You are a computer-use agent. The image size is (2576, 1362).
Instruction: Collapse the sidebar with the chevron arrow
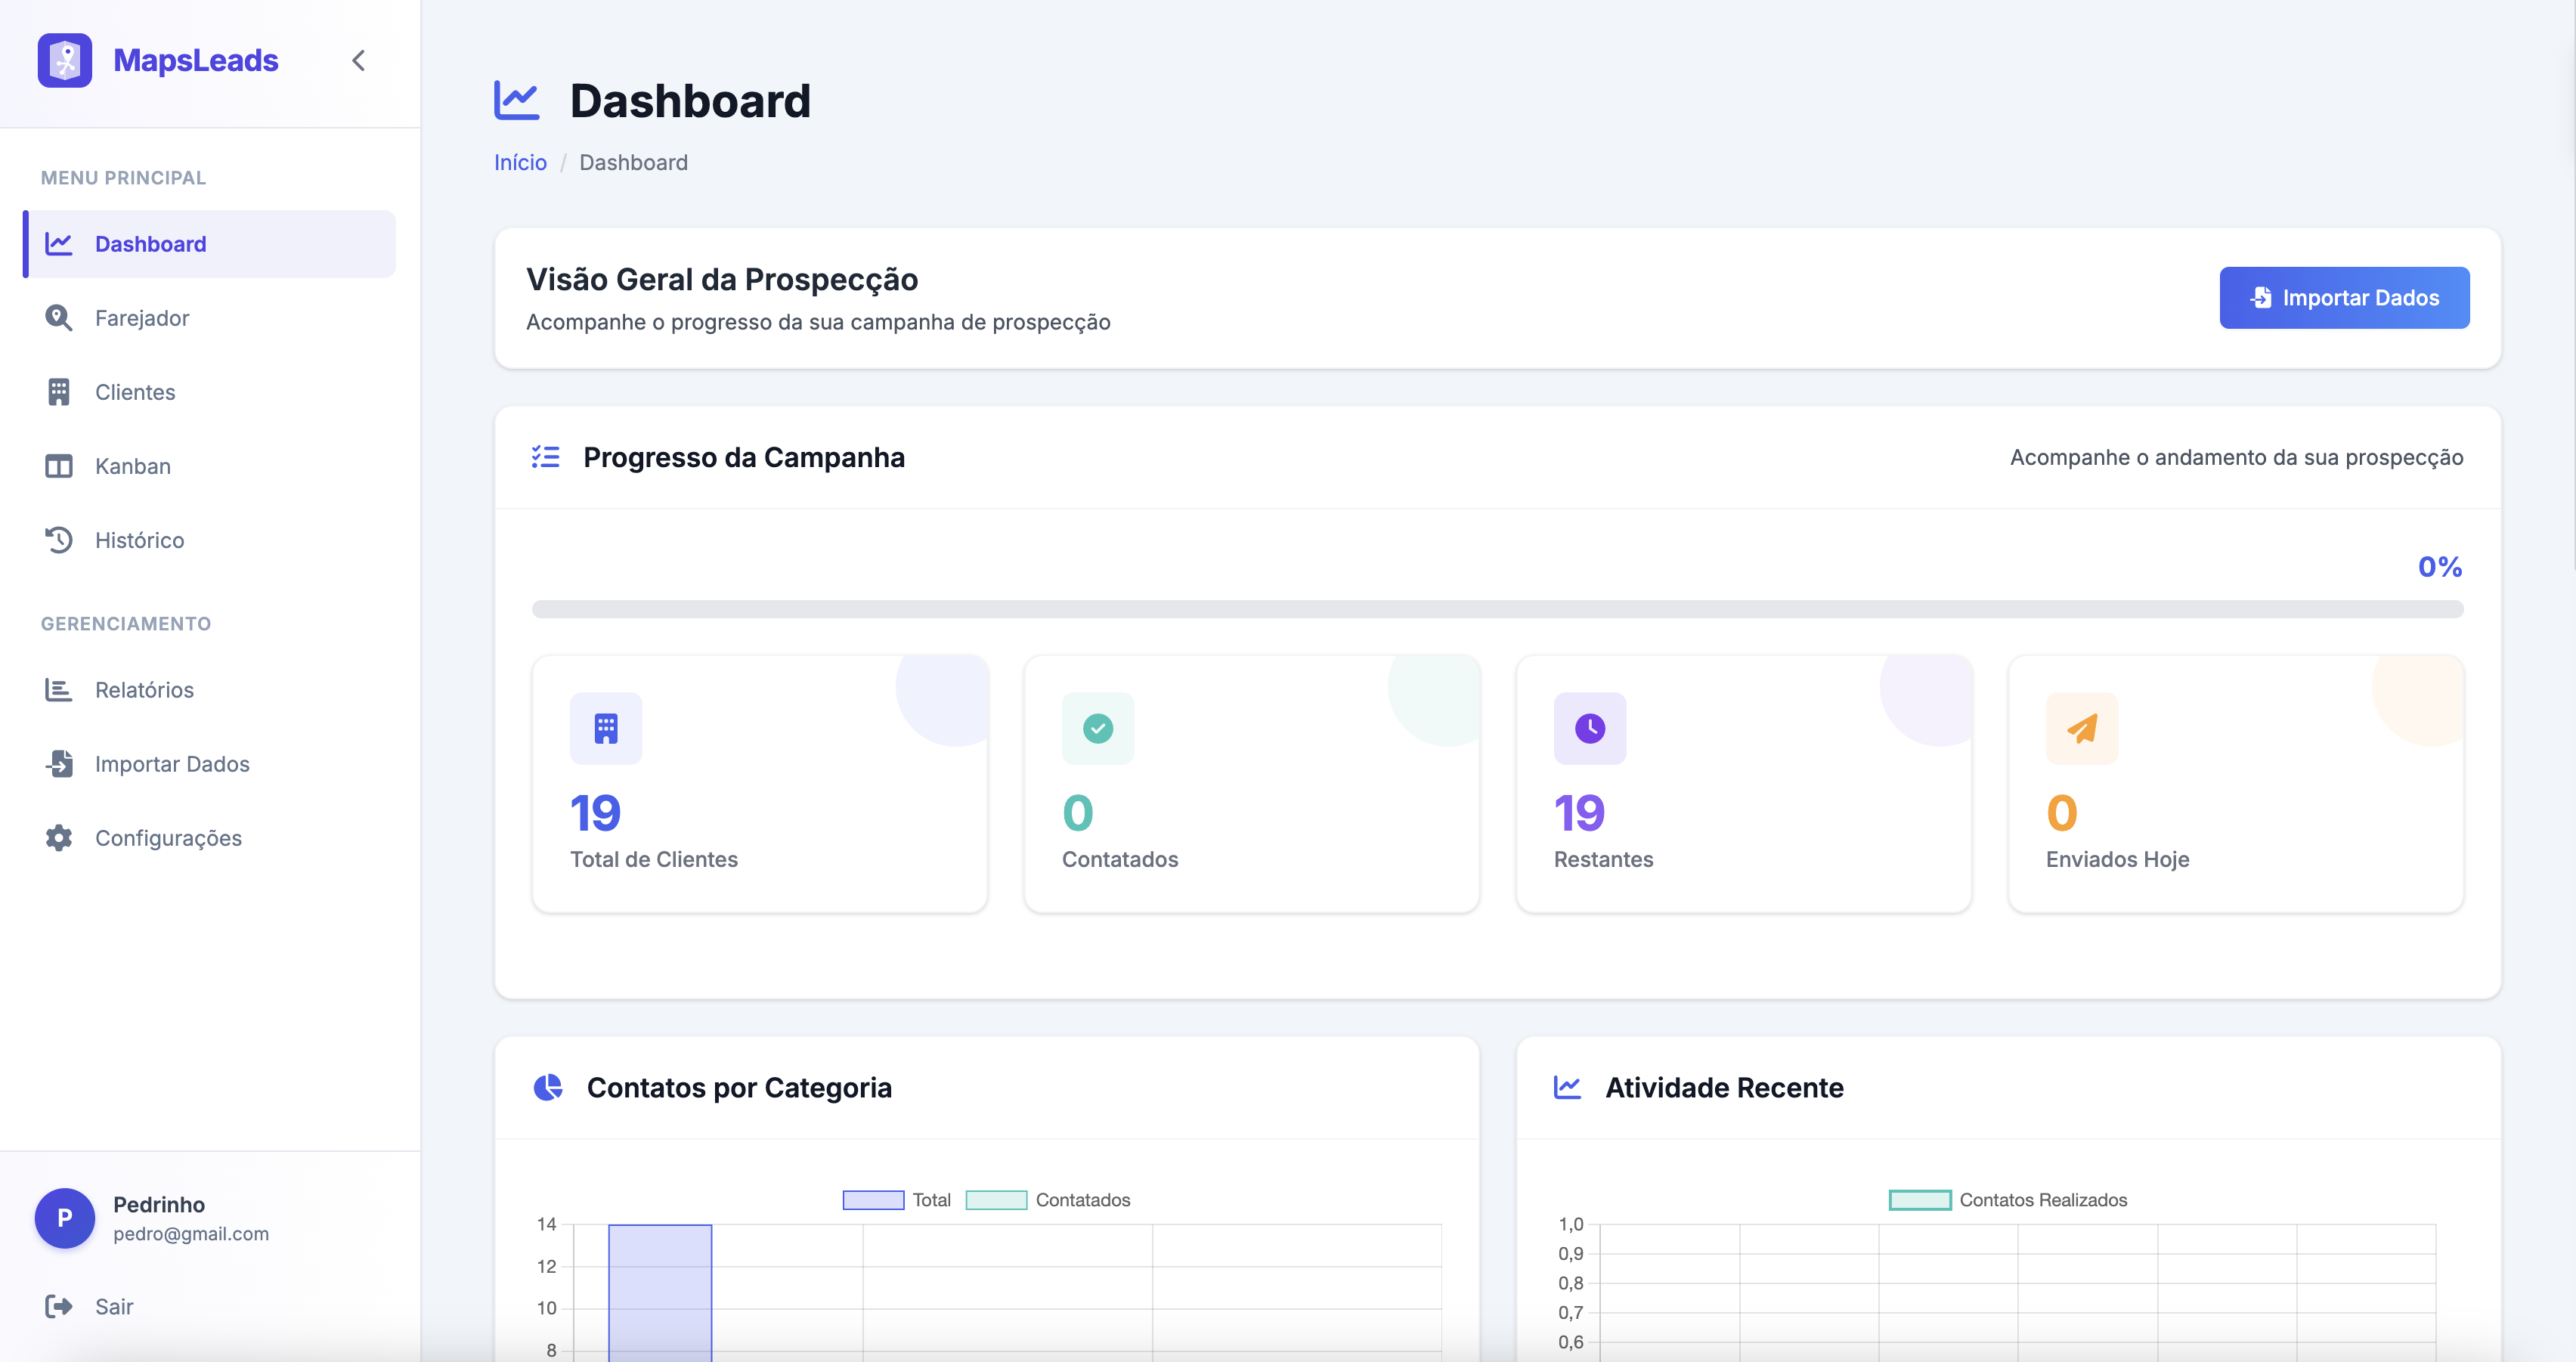click(x=358, y=60)
